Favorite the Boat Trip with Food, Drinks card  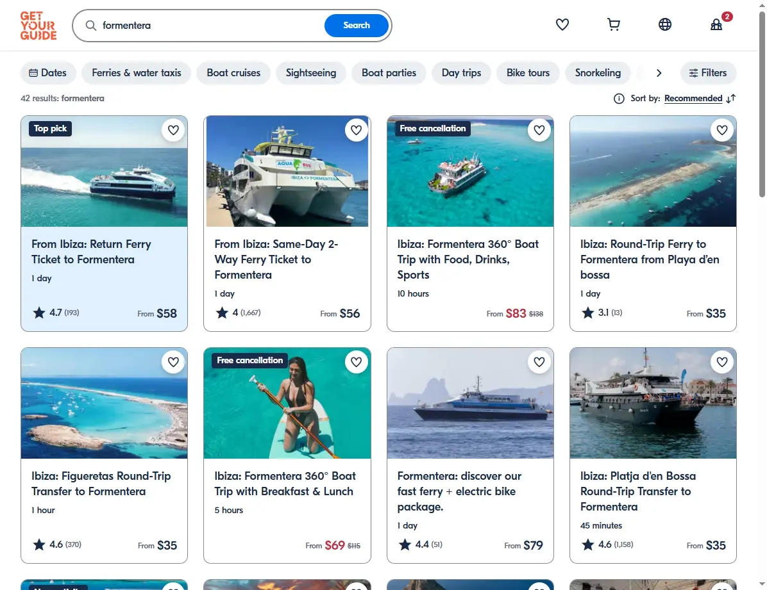[x=539, y=130]
